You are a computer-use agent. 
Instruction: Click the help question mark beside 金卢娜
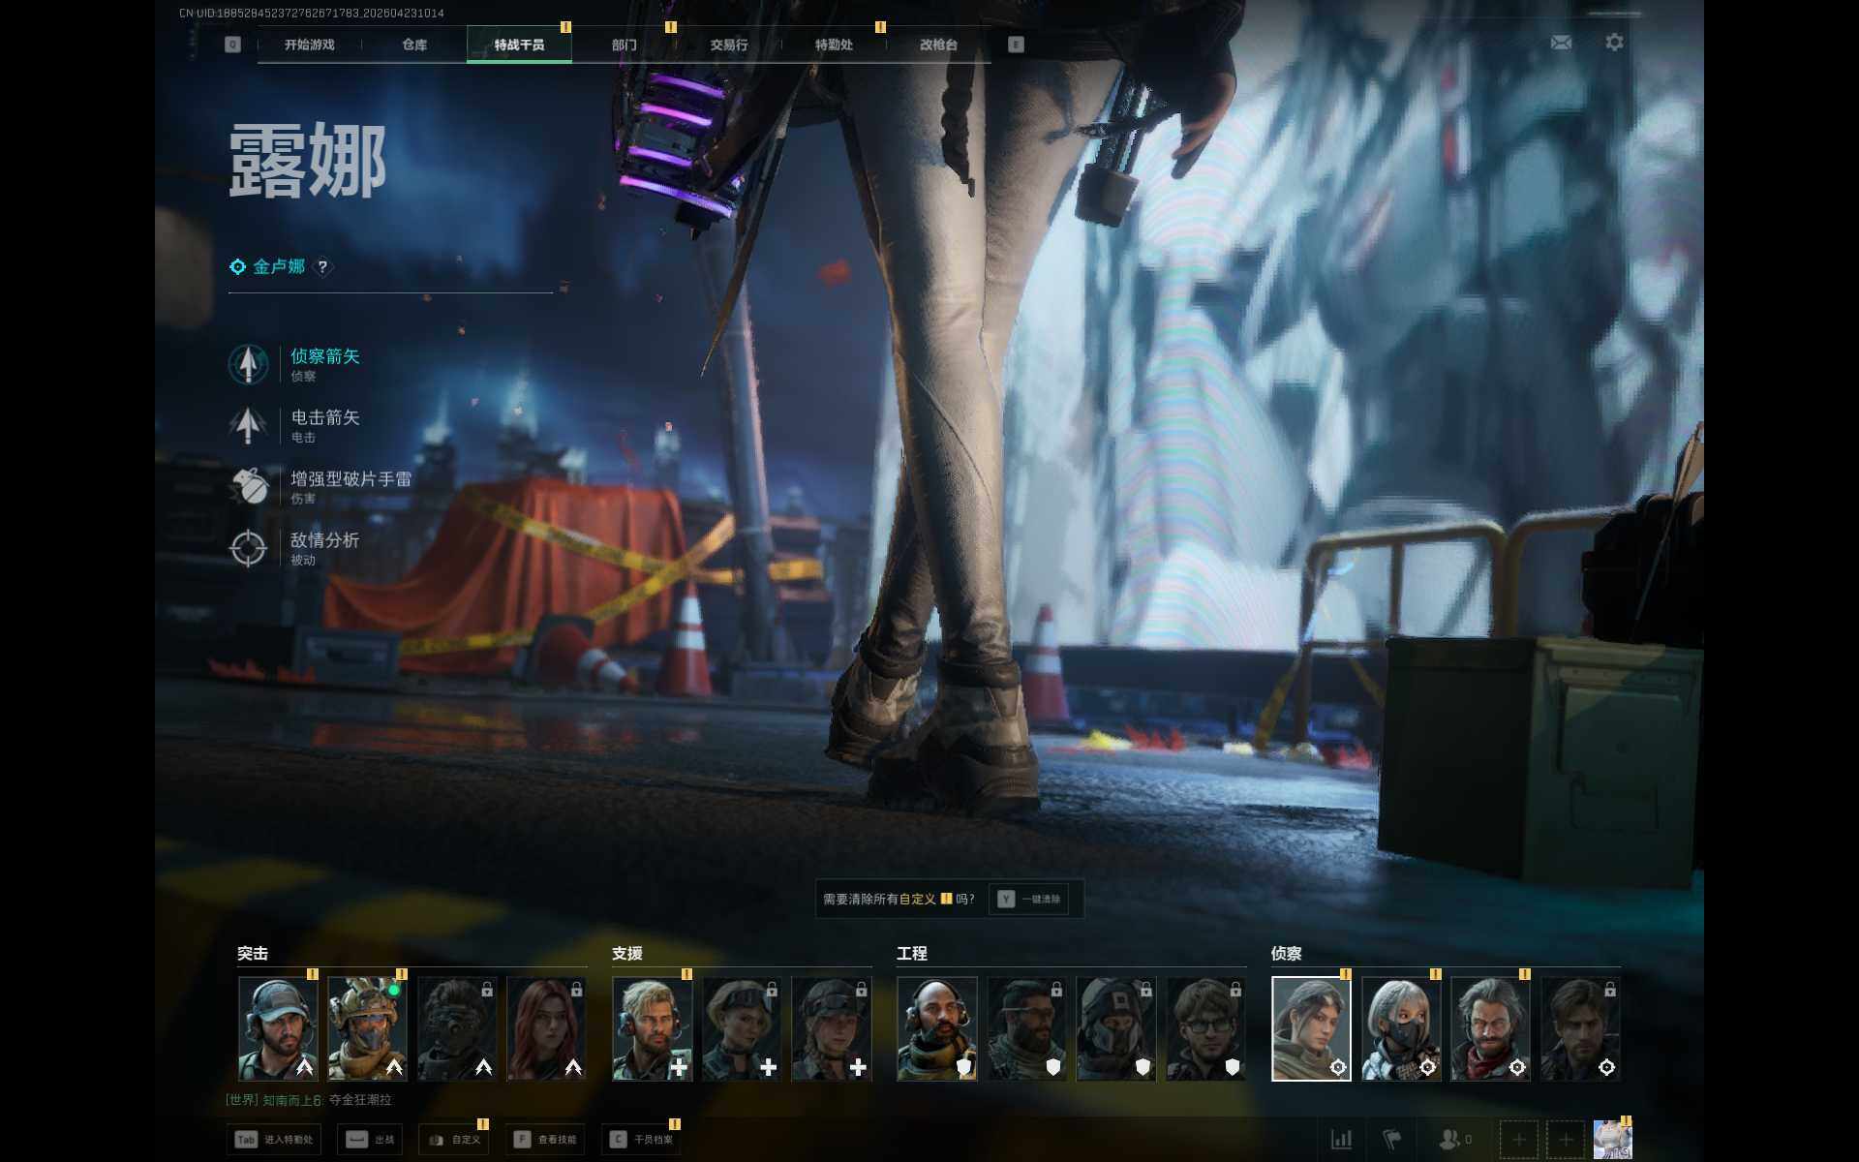click(x=322, y=266)
